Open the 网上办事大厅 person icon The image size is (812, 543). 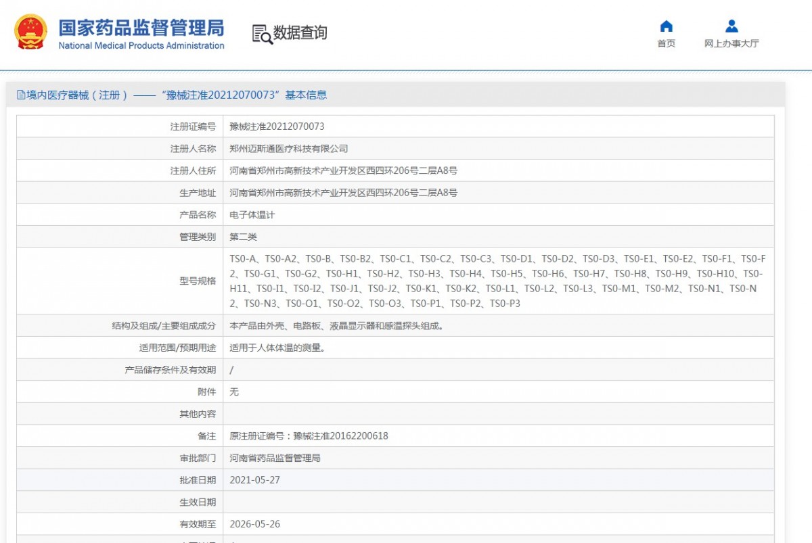(731, 26)
